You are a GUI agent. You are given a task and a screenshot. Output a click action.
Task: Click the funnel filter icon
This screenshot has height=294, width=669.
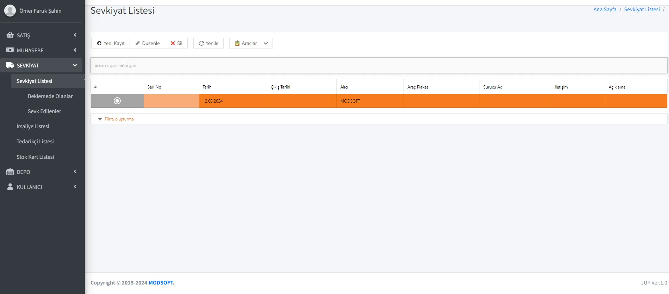click(100, 119)
